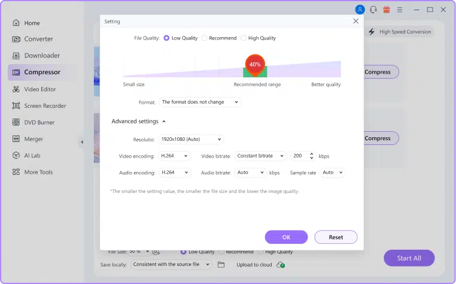Collapse the sidebar with the arrow handle

[x=82, y=142]
